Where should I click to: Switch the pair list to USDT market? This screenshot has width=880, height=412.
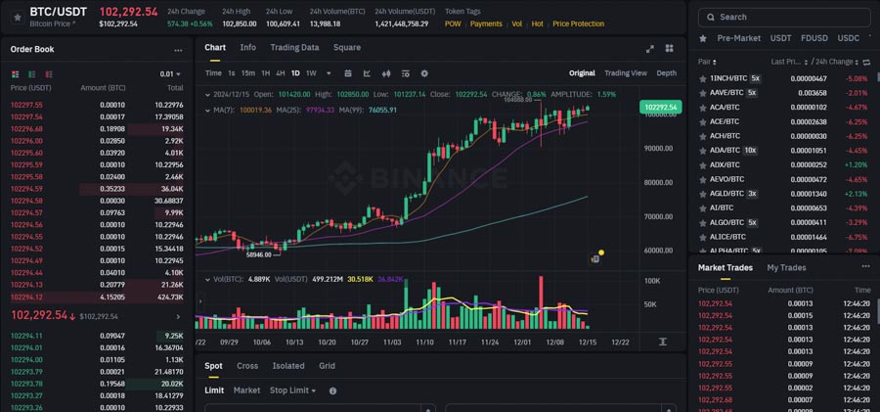780,38
